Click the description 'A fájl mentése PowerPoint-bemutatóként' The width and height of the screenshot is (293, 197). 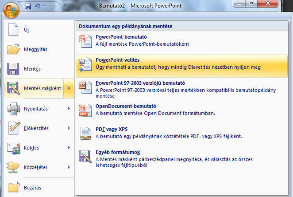pos(142,44)
